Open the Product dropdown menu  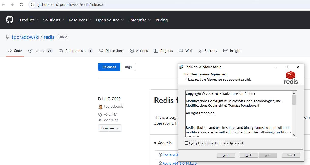29,20
